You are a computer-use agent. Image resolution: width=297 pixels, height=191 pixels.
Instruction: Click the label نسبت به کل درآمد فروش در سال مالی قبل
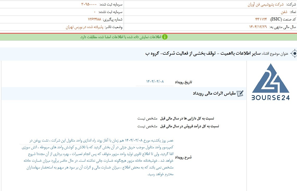tap(189, 126)
